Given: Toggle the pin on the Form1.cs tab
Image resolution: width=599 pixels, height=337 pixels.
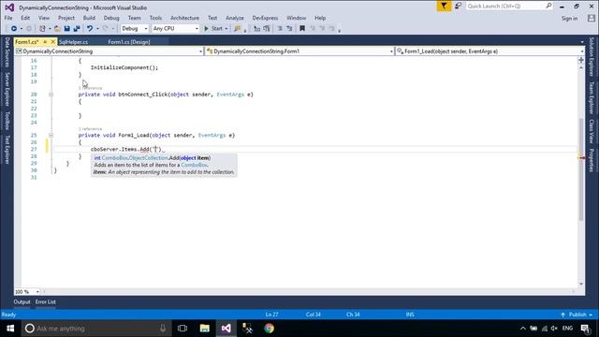Looking at the screenshot, I should (x=45, y=41).
